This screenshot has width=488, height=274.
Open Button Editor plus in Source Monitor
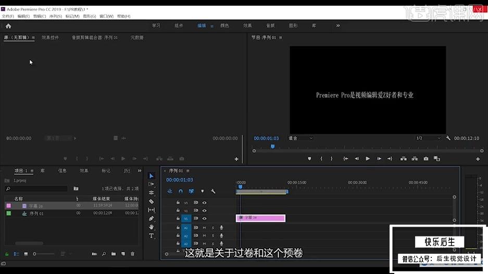pyautogui.click(x=236, y=159)
